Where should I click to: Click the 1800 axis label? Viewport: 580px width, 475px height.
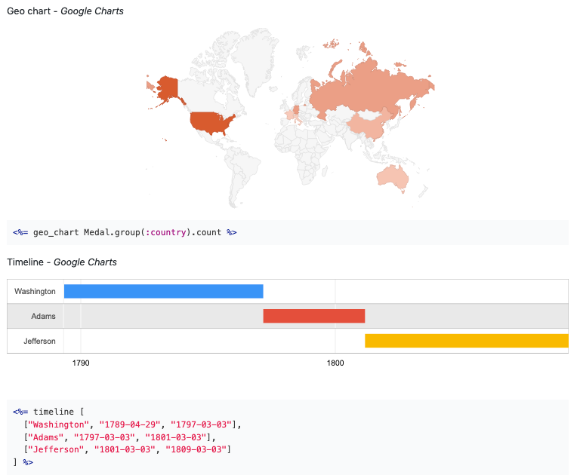point(335,363)
